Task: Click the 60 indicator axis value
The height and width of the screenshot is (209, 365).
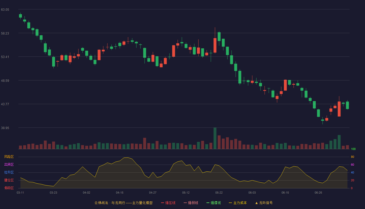Action: pyautogui.click(x=352, y=165)
